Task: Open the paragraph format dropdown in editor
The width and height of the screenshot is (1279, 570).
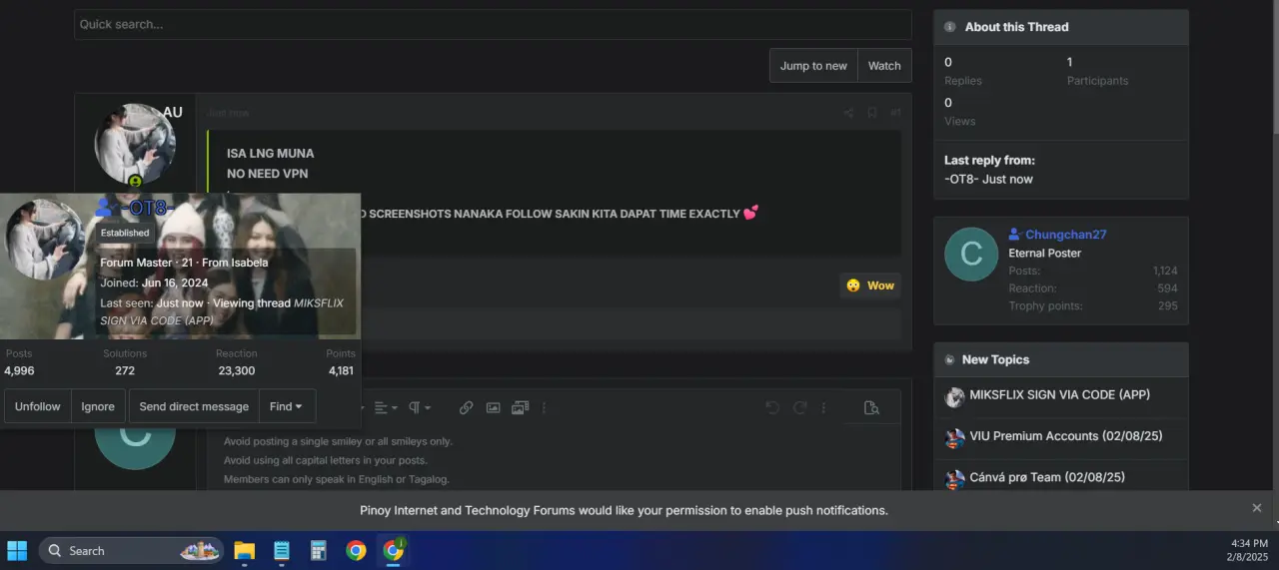Action: pos(420,407)
